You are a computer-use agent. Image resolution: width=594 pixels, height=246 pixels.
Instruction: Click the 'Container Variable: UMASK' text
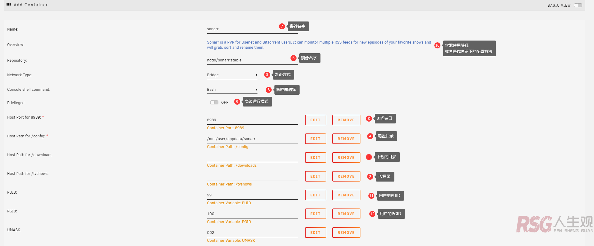point(231,241)
